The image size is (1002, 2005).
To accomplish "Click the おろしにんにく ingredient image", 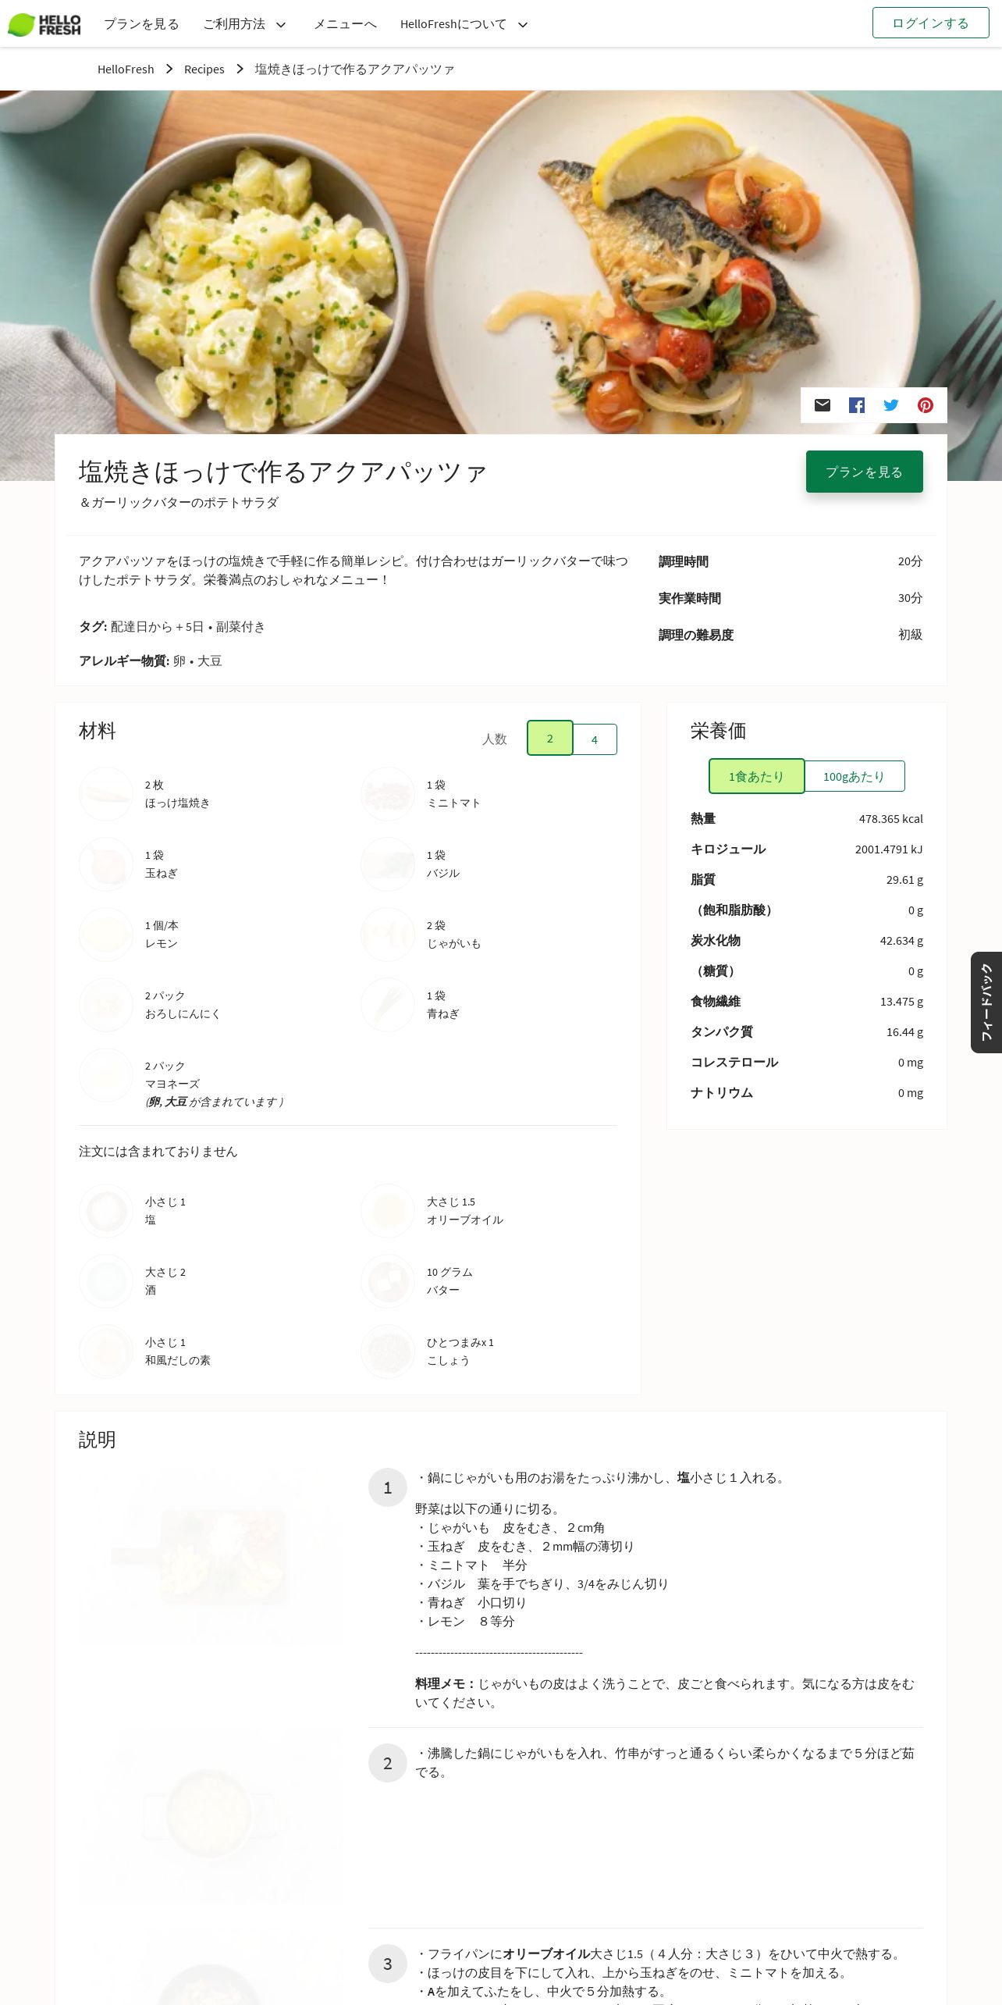I will 106,1005.
